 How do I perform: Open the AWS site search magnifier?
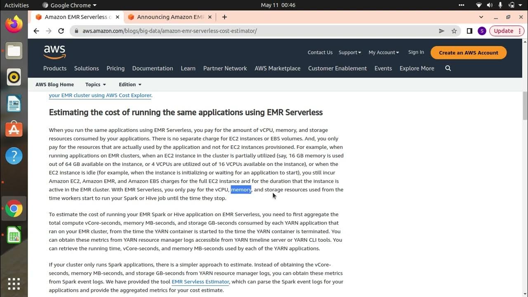(448, 68)
